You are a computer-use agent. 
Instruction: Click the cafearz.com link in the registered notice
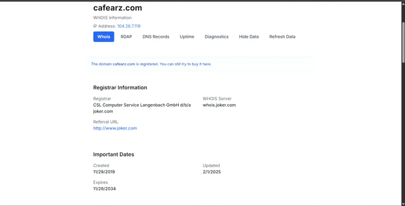click(x=123, y=64)
